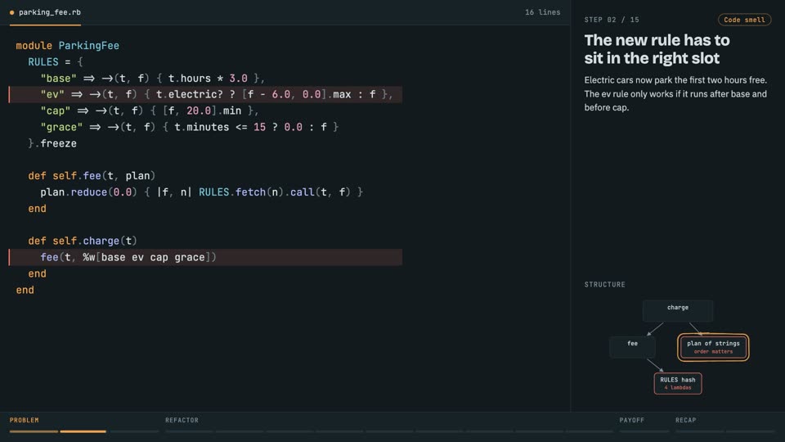Jump to the PAYOFF section
Viewport: 785px width, 442px height.
631,420
